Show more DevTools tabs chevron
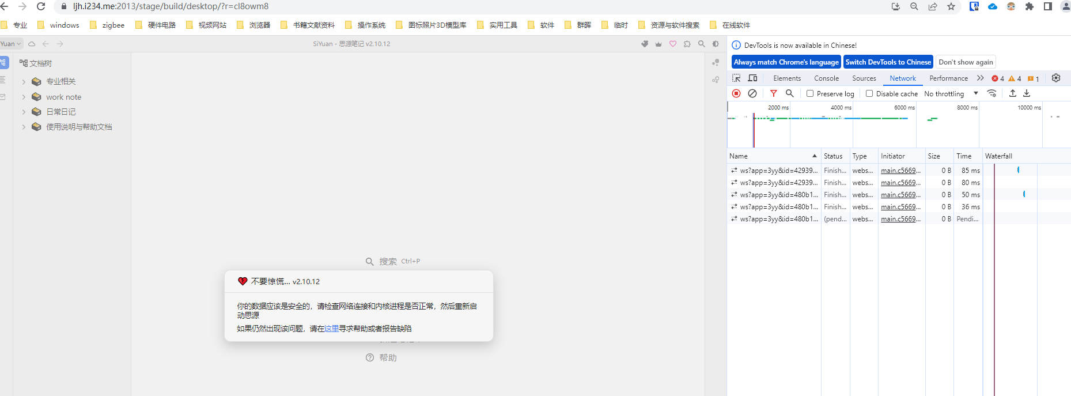 point(981,78)
